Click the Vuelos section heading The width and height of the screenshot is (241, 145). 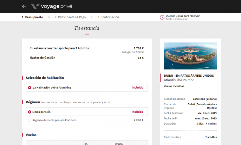(x=31, y=135)
